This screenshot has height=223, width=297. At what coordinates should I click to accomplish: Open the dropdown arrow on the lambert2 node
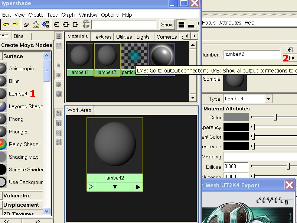coord(115,187)
